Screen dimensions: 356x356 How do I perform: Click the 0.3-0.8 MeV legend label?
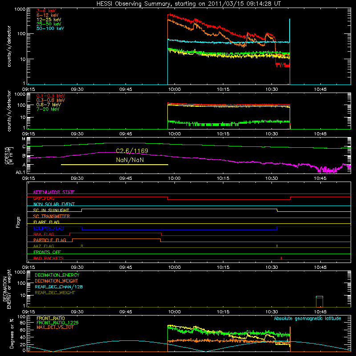[x=51, y=100]
